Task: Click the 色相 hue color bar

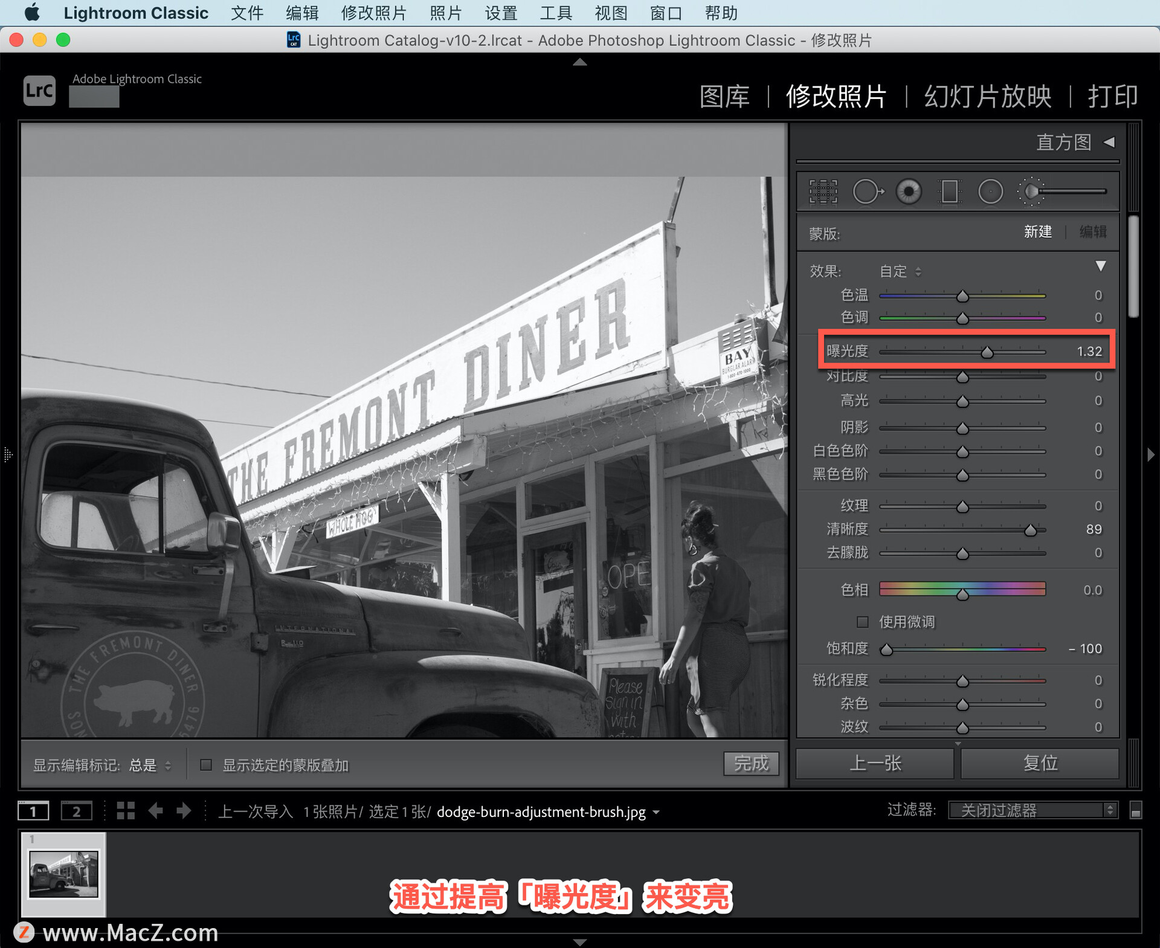Action: tap(962, 588)
